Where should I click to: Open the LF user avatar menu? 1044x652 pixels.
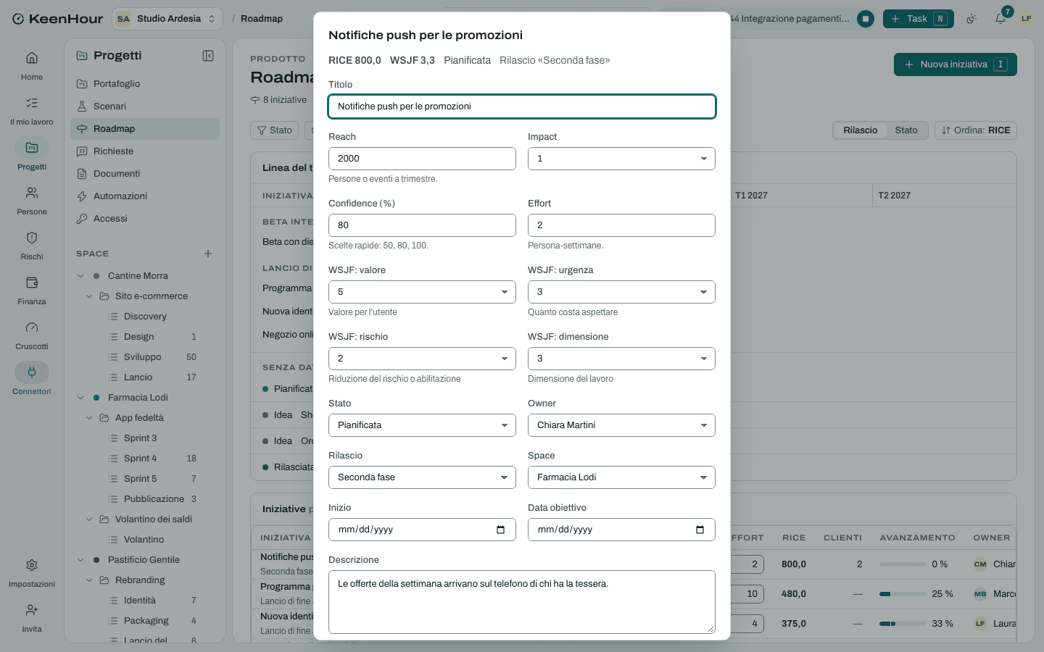pyautogui.click(x=1027, y=19)
